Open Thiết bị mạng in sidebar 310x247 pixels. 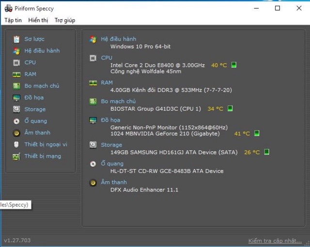pyautogui.click(x=43, y=156)
